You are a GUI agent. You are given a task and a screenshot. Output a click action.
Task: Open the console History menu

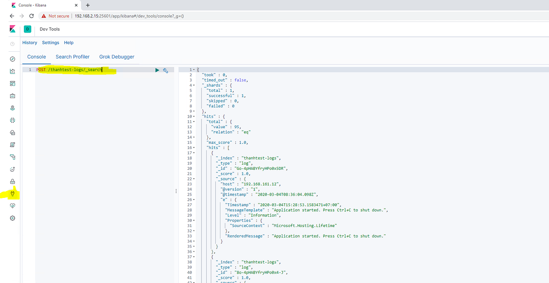[x=29, y=42]
